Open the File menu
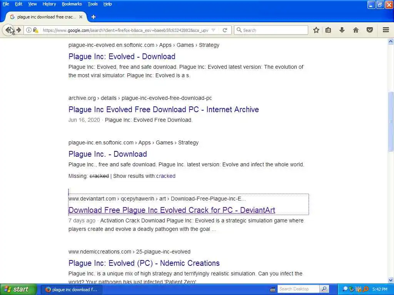 (x=5, y=4)
